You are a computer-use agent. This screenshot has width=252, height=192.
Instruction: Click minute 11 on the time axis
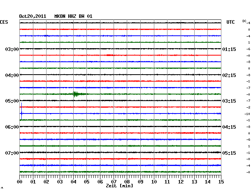167,182
